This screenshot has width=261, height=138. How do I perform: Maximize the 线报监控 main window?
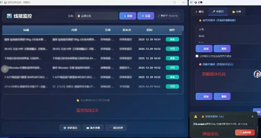point(175,2)
